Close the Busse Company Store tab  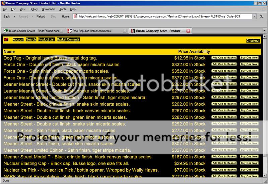tap(188, 31)
